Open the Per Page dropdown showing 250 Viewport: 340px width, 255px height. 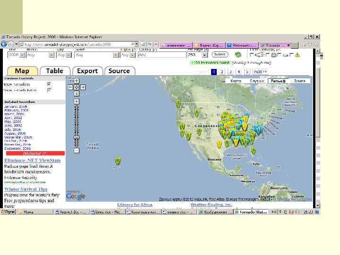coord(197,55)
